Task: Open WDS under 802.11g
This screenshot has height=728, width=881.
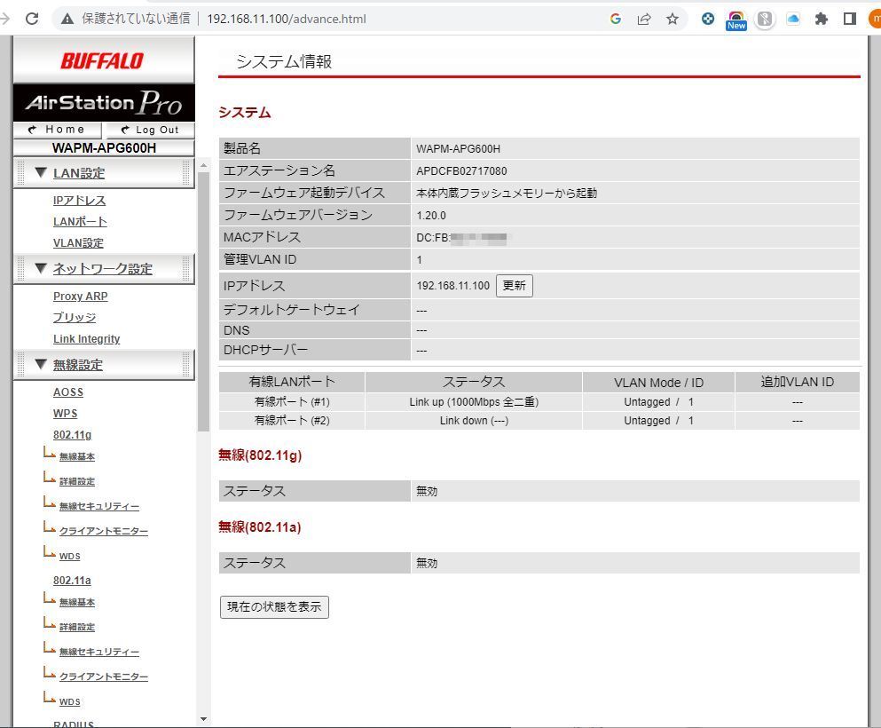Action: click(x=70, y=556)
